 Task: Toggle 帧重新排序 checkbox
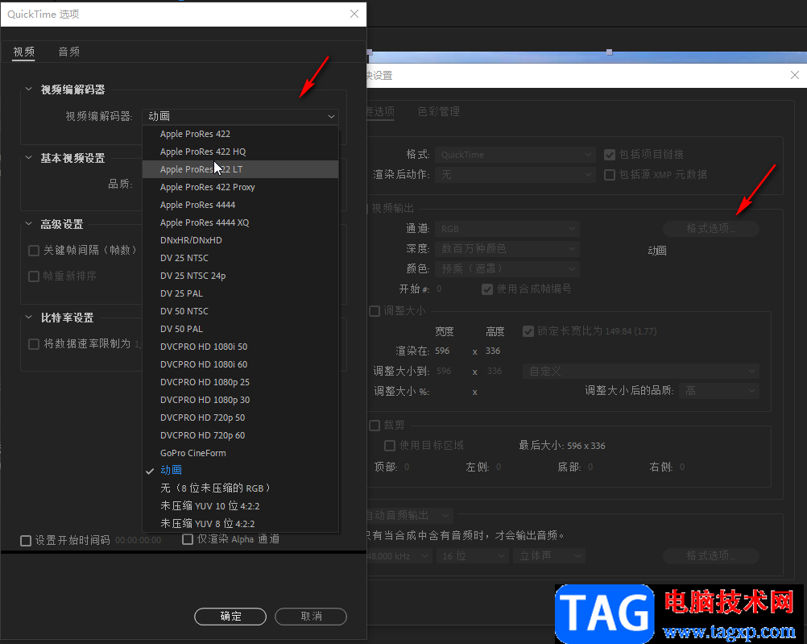(34, 276)
